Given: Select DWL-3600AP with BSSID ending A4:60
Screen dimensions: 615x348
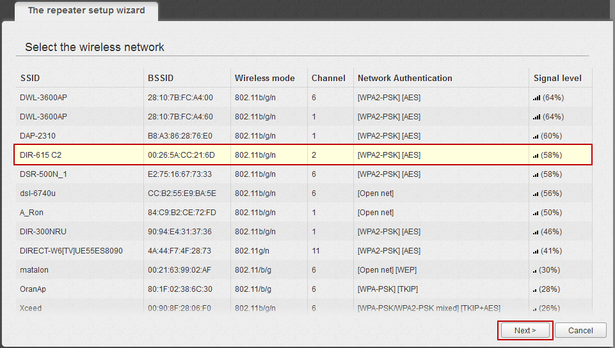Looking at the screenshot, I should (44, 117).
